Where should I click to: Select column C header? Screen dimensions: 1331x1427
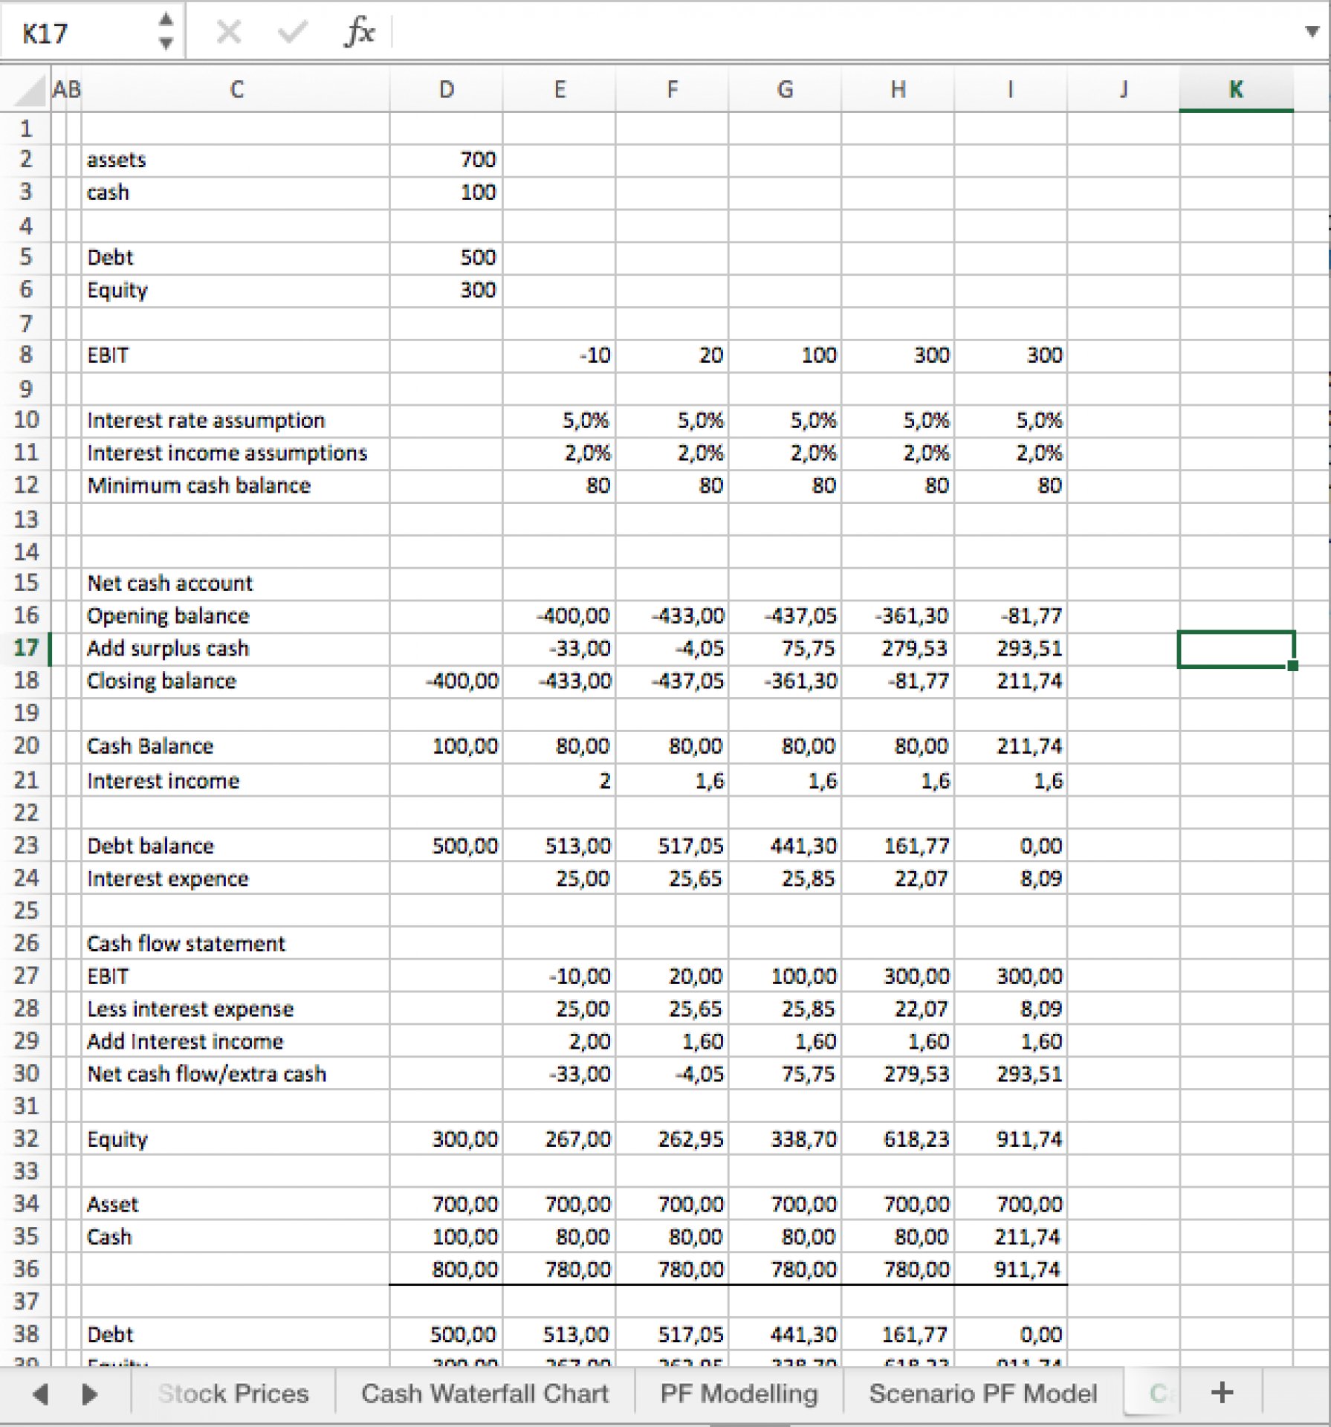(x=236, y=90)
